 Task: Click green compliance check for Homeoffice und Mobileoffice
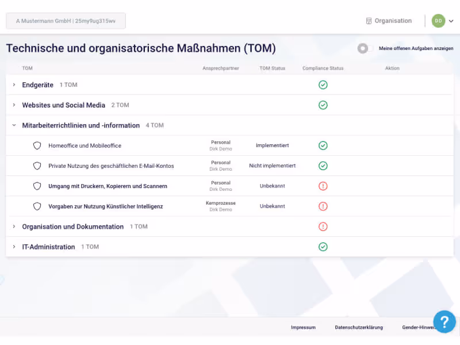pyautogui.click(x=323, y=145)
